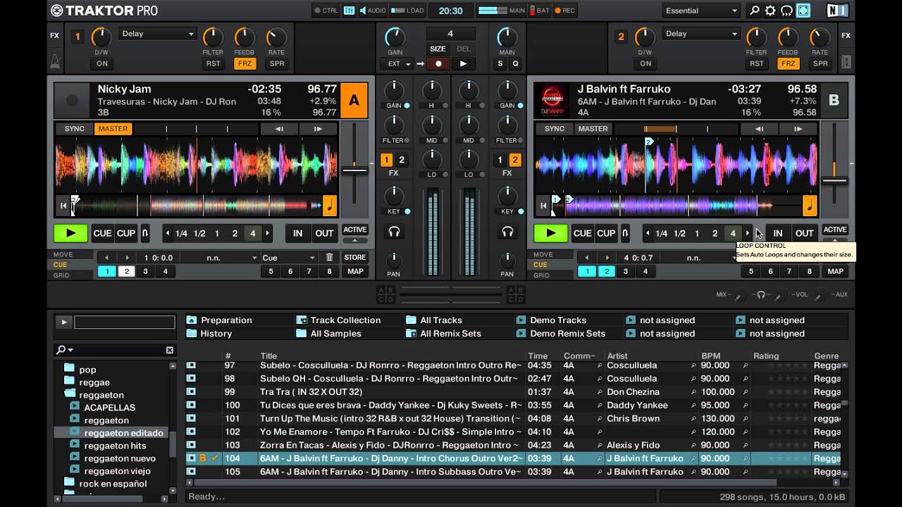
Task: Select ACAPELLAS playlist in tree
Action: [x=109, y=408]
